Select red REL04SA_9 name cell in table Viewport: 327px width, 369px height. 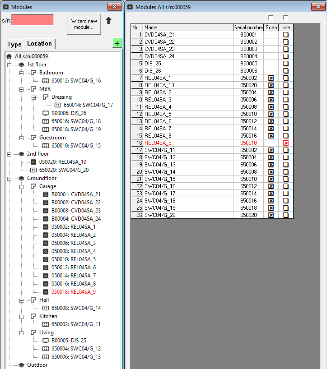point(188,143)
